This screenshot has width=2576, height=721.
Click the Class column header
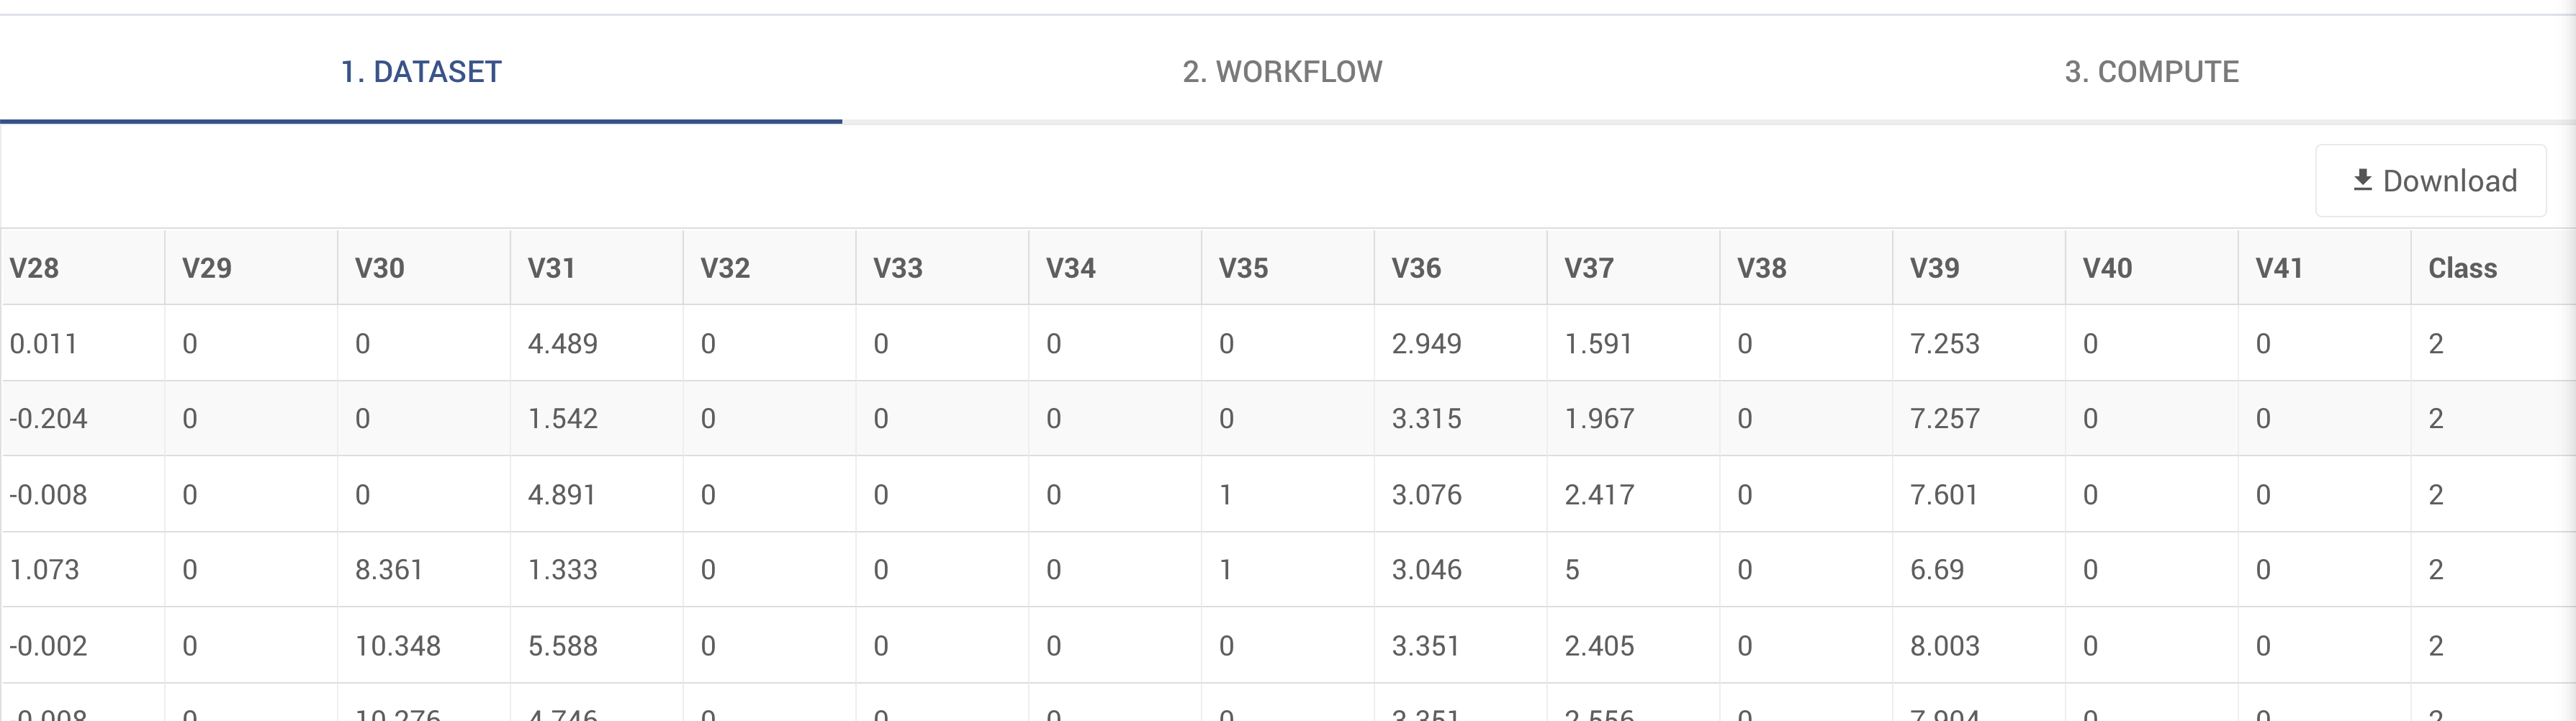[2463, 268]
